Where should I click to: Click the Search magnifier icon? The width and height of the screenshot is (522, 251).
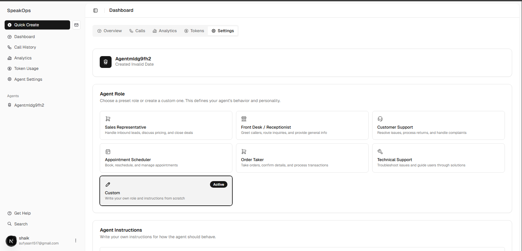pyautogui.click(x=10, y=224)
